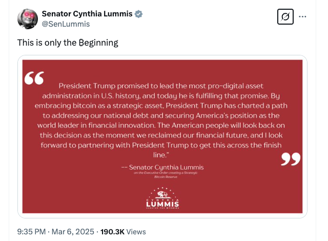Open the 190.3K Views count
The image size is (328, 241).
click(x=123, y=231)
